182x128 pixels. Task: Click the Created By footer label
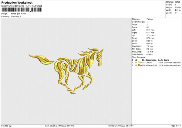(x=6, y=126)
